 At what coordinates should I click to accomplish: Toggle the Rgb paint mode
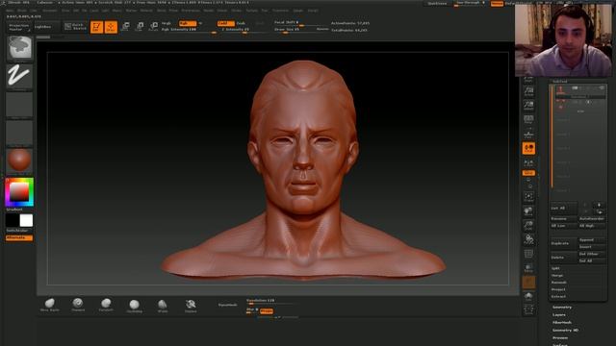click(188, 23)
